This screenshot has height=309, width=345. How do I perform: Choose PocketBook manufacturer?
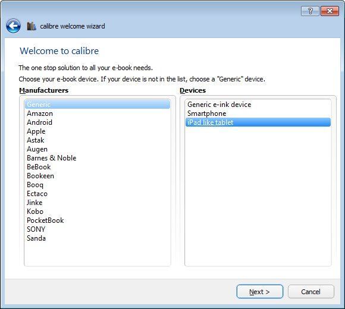point(98,220)
